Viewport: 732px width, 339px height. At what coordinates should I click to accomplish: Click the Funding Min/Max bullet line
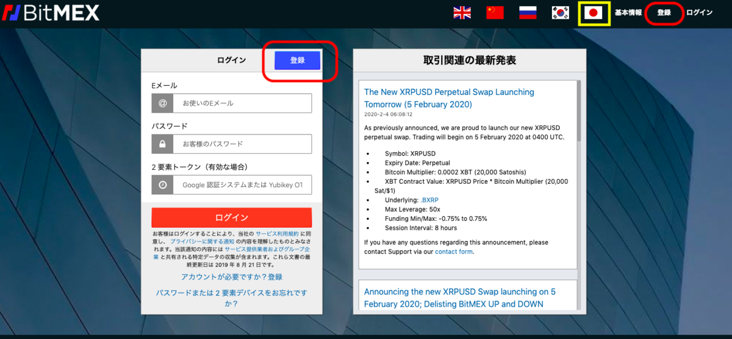[x=436, y=218]
